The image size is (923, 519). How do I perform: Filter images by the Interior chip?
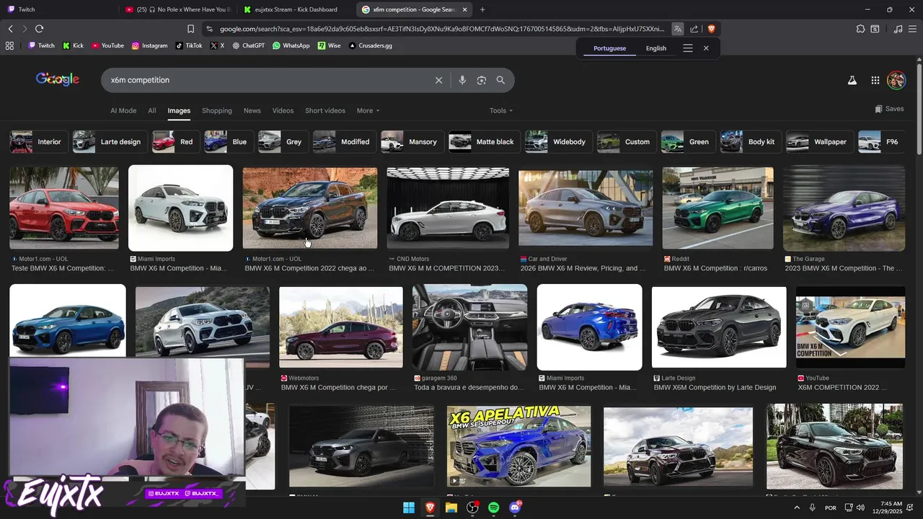click(x=38, y=142)
